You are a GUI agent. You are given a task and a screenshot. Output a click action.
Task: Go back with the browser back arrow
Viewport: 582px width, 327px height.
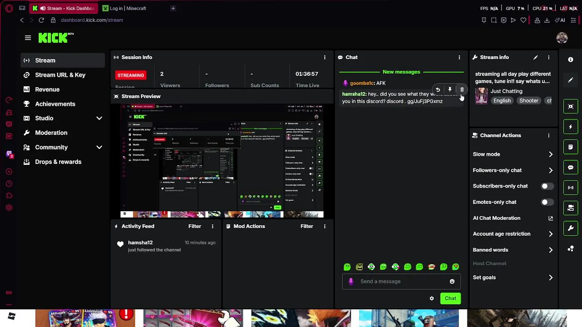[22, 20]
